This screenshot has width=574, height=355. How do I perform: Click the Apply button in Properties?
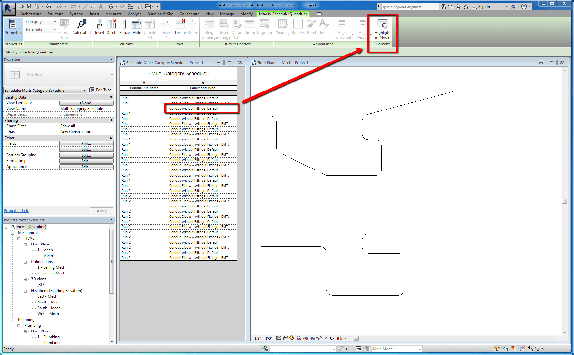point(102,211)
